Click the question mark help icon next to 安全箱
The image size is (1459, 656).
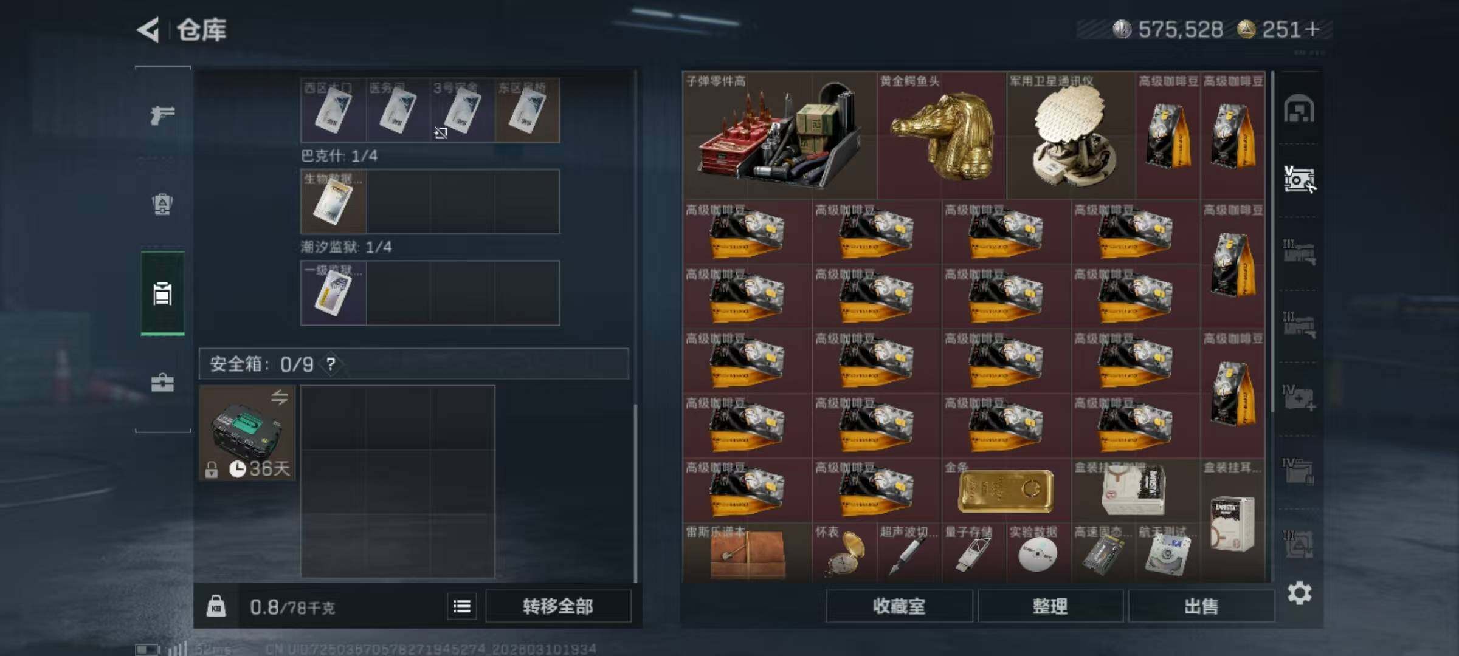pos(330,364)
